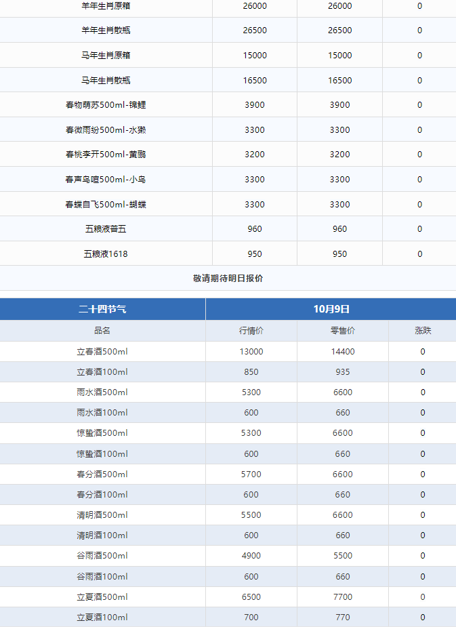The width and height of the screenshot is (456, 627).
Task: Click the 10月9日 date header
Action: coord(331,309)
